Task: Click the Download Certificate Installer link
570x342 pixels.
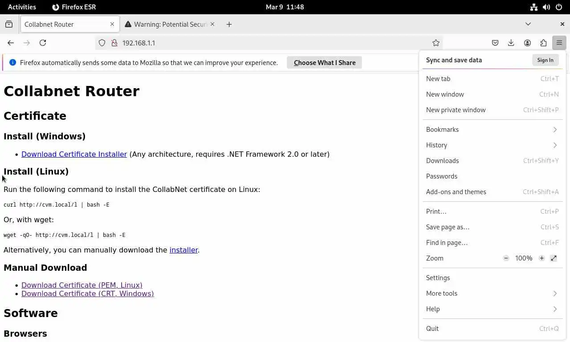Action: 74,154
